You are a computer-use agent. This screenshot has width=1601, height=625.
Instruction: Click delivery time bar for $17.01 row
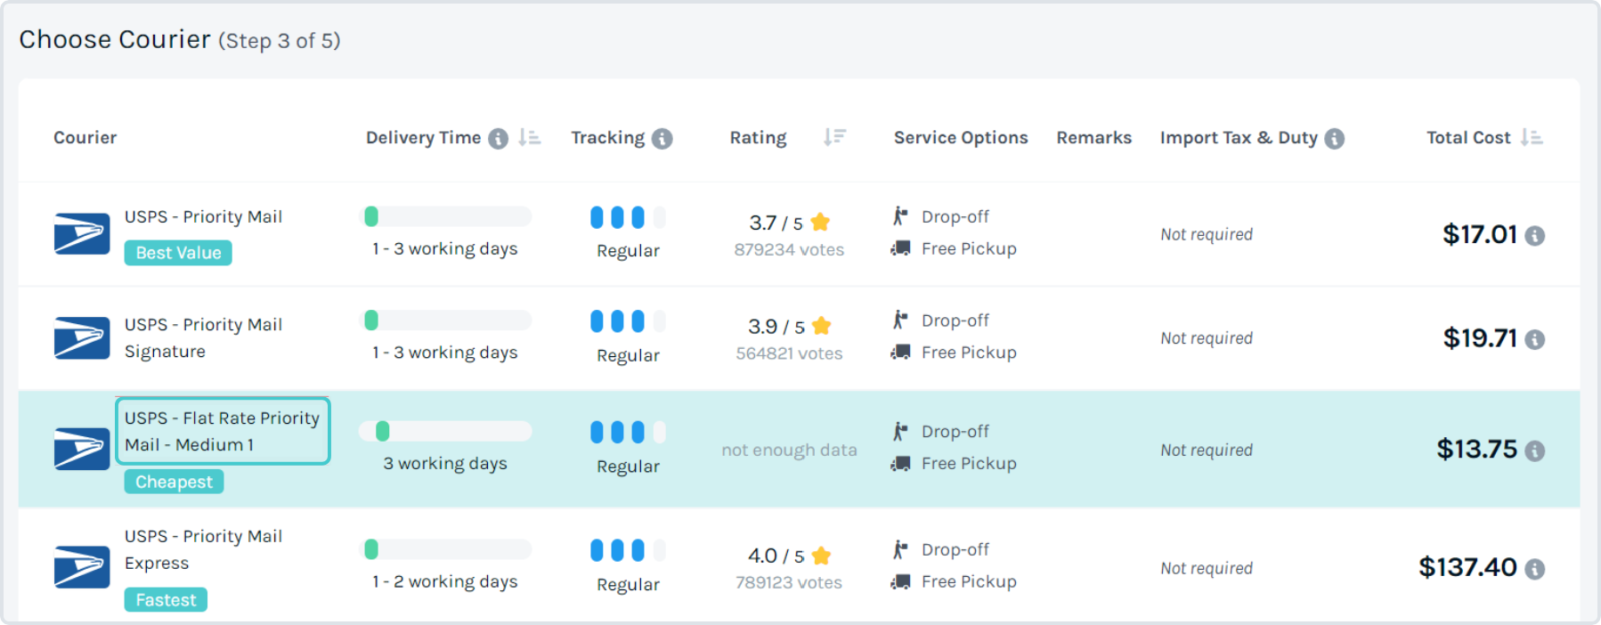446,216
